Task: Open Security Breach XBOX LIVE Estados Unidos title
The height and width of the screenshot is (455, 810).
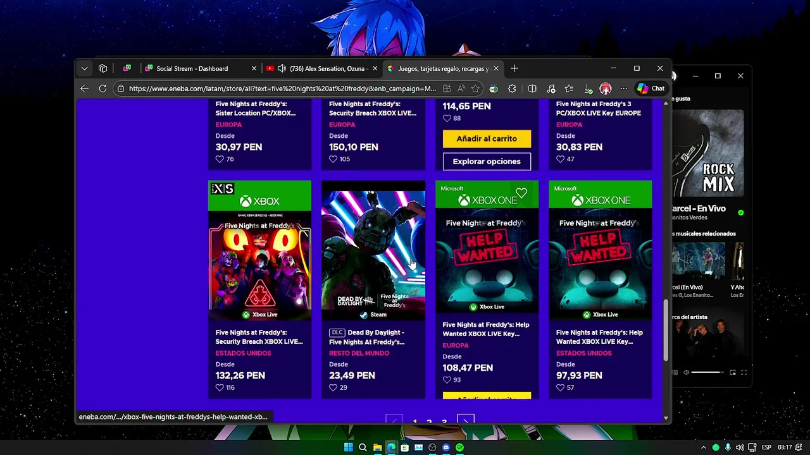Action: click(259, 337)
